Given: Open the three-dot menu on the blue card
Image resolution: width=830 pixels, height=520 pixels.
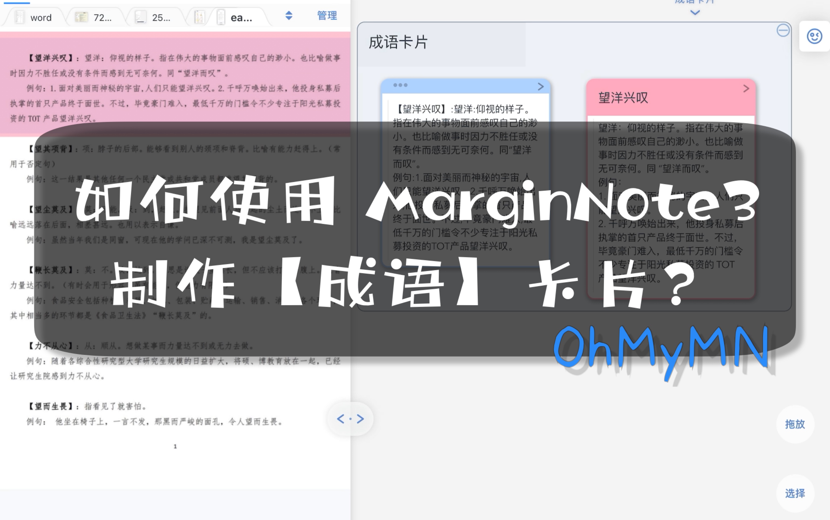Looking at the screenshot, I should [x=400, y=85].
